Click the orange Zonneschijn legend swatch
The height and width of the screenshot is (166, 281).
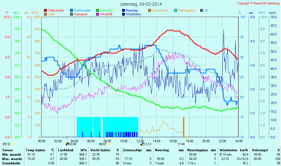coord(150,10)
